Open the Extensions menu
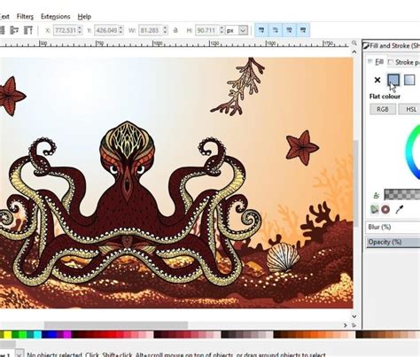Viewport: 420px width, 357px height. click(x=55, y=17)
